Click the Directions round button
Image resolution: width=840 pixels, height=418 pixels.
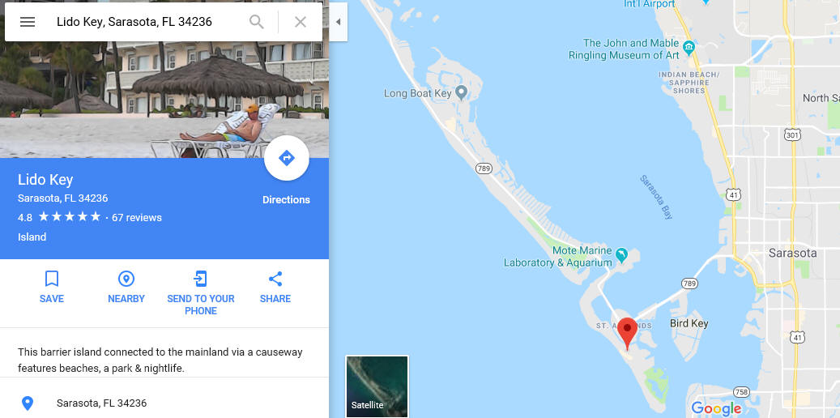click(287, 158)
